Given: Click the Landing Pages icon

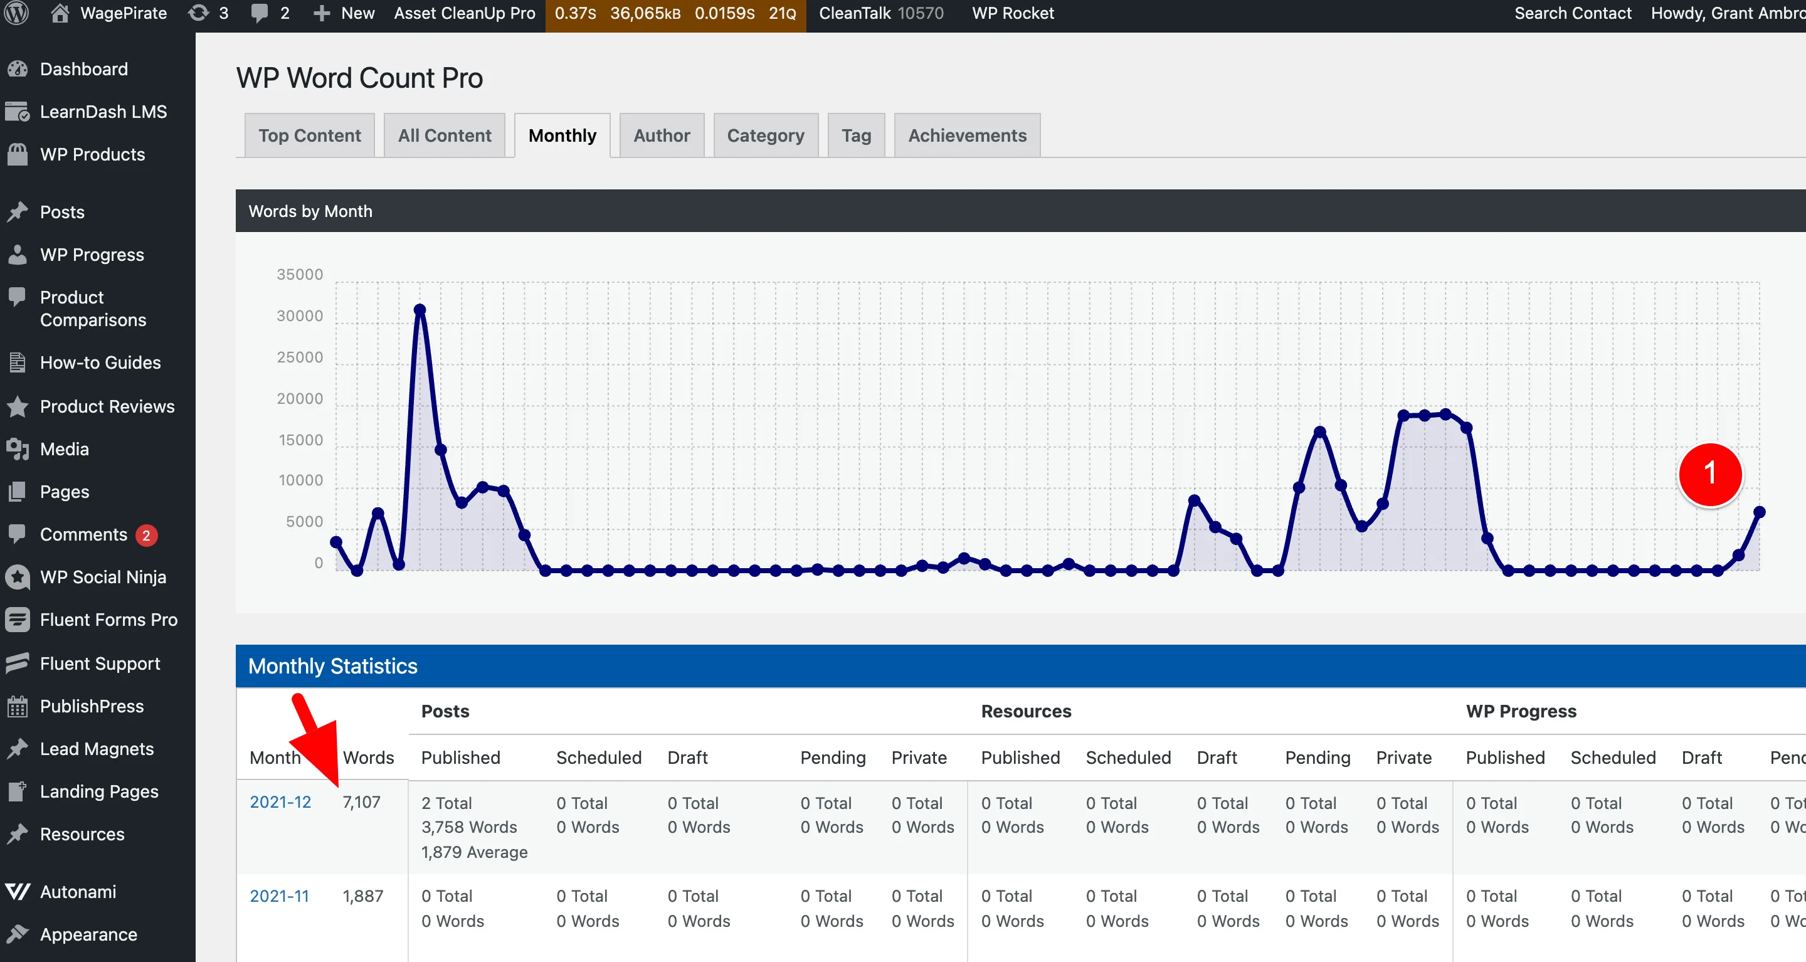Looking at the screenshot, I should 18,791.
